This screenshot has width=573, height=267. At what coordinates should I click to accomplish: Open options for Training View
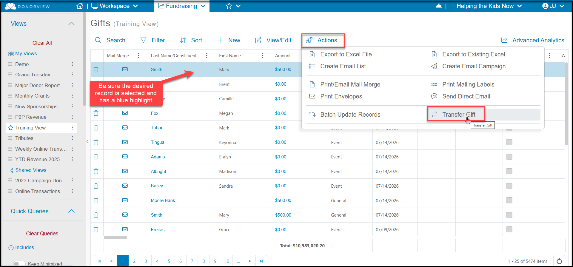pyautogui.click(x=72, y=128)
